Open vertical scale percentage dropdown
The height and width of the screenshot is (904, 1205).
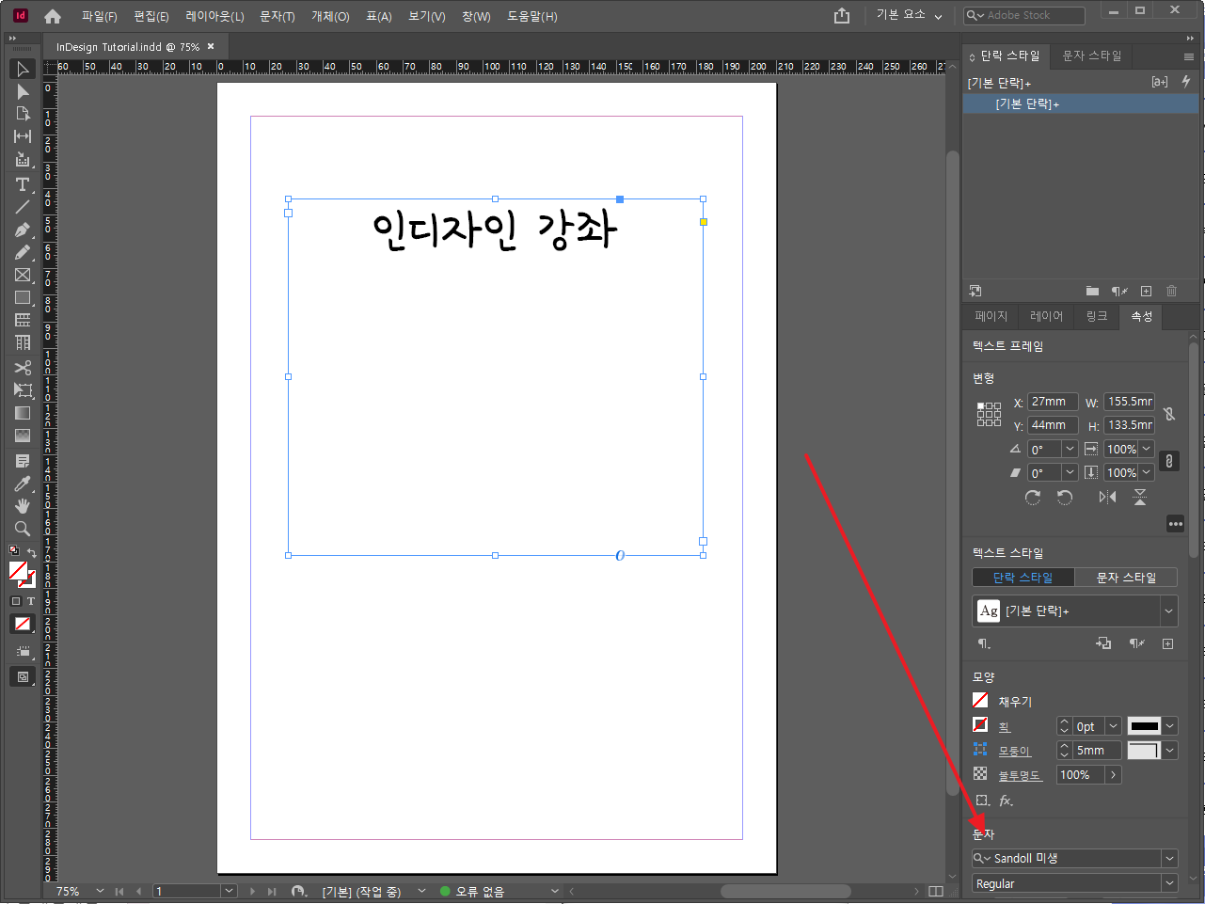1147,472
